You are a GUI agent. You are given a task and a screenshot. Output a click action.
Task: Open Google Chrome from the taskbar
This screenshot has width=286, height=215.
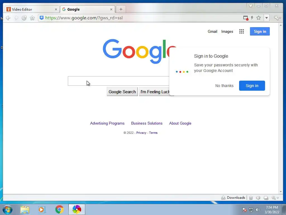point(59,209)
